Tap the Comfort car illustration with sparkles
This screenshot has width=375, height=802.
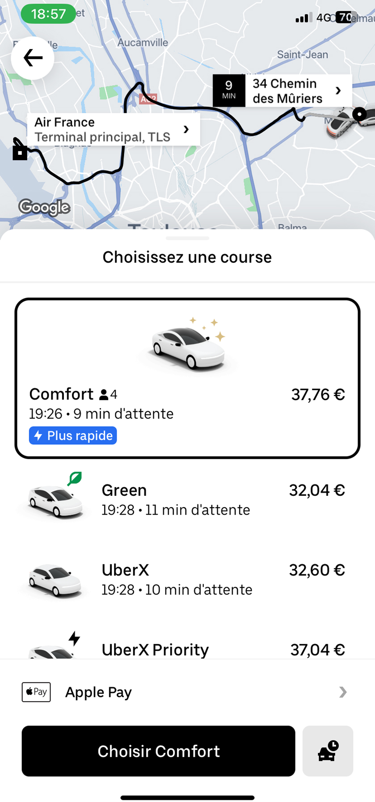point(188,344)
